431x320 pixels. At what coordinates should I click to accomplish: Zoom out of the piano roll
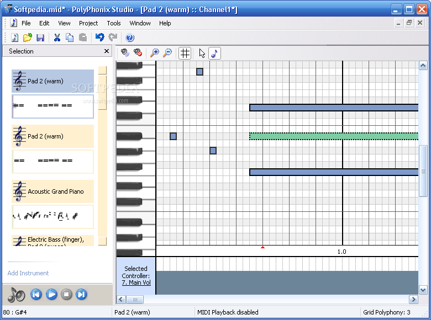(x=167, y=53)
